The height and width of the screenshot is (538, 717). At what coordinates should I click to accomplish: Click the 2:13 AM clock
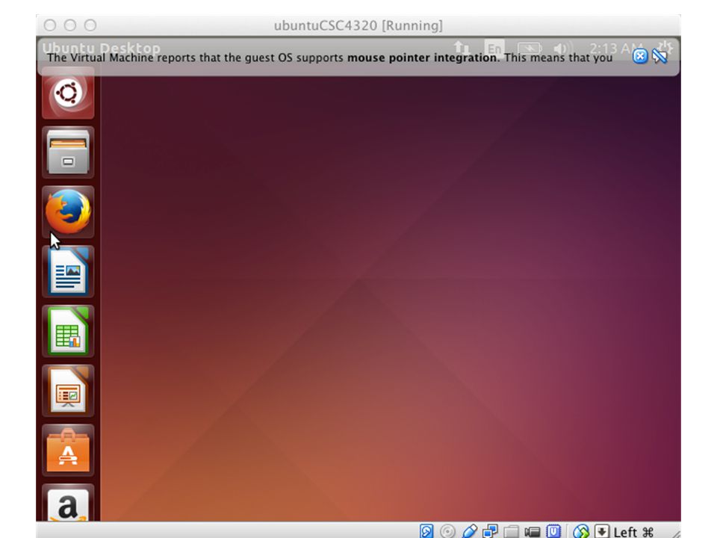(615, 48)
